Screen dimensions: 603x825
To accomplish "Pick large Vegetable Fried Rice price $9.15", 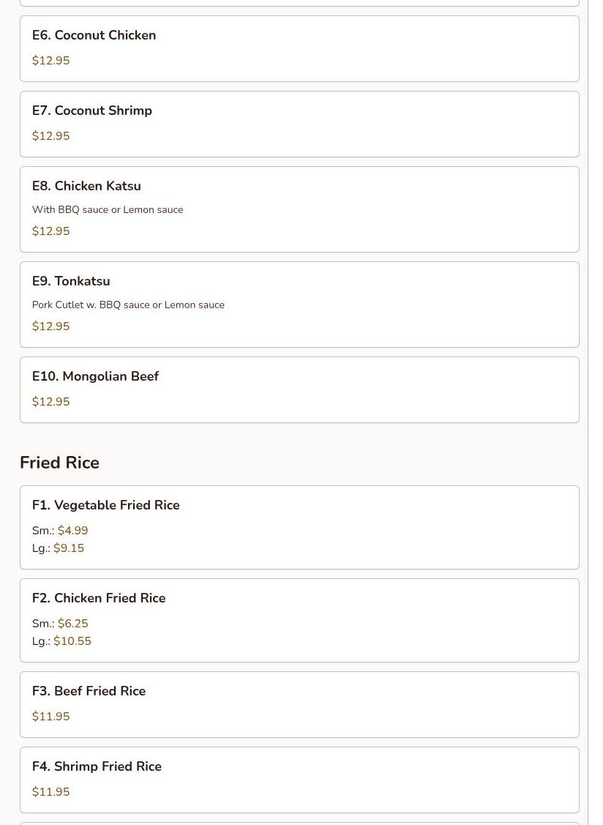I will (69, 548).
